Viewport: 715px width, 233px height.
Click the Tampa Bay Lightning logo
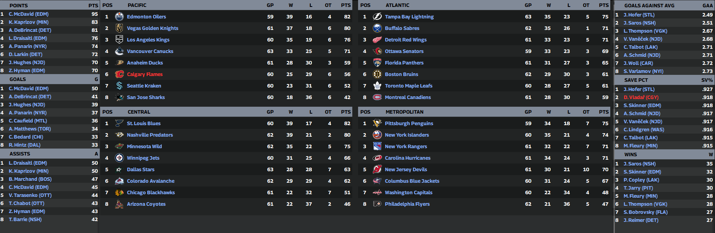[377, 17]
